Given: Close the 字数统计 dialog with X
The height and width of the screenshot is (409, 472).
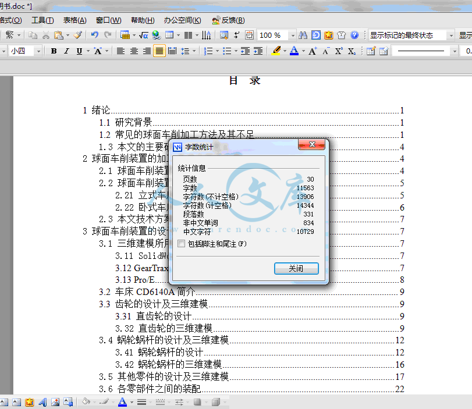Looking at the screenshot, I should pyautogui.click(x=311, y=144).
